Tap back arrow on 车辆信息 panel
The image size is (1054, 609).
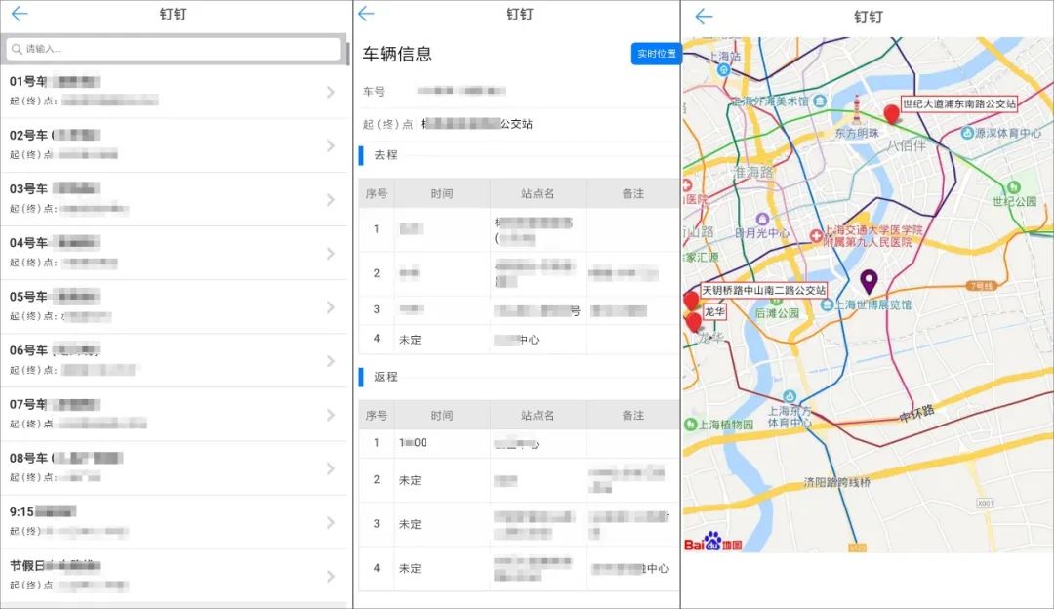tap(366, 14)
